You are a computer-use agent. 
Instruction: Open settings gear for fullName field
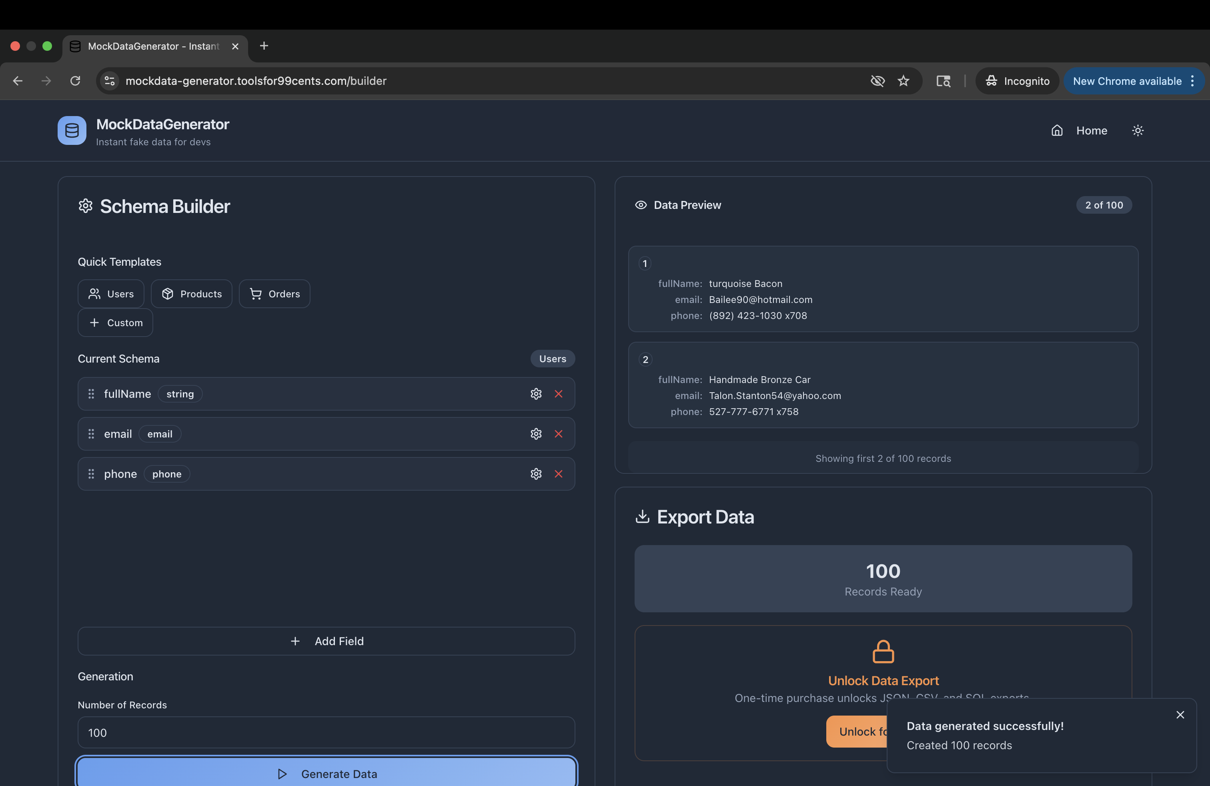536,394
